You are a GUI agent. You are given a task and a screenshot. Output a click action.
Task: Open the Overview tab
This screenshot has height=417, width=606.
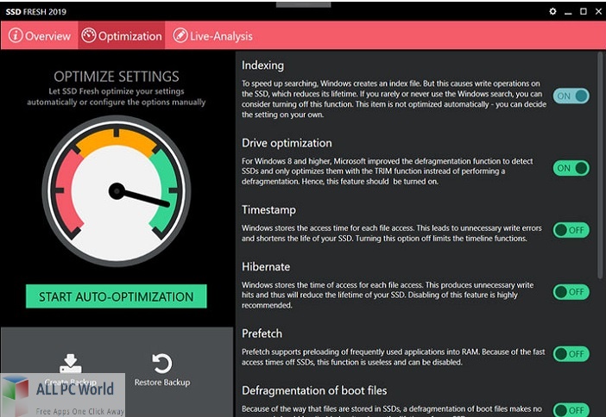(x=40, y=35)
